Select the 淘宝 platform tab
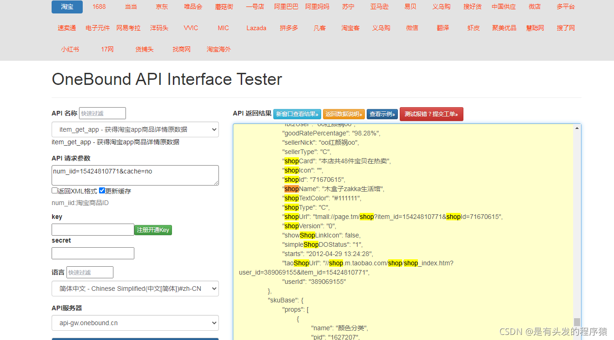The image size is (614, 340). (x=67, y=7)
